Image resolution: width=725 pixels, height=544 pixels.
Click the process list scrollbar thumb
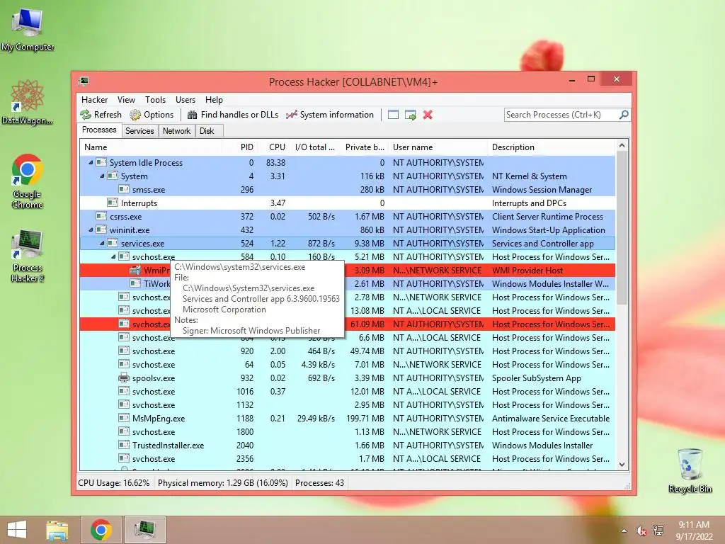click(622, 227)
